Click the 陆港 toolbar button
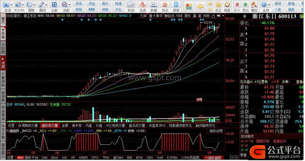The height and width of the screenshot is (161, 305). point(118,4)
